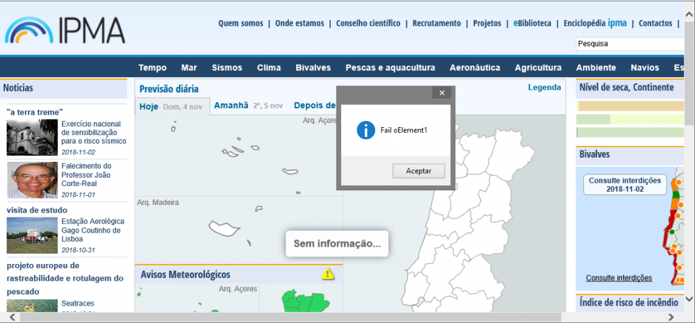Click Índice de risco de incêndio header

point(628,303)
